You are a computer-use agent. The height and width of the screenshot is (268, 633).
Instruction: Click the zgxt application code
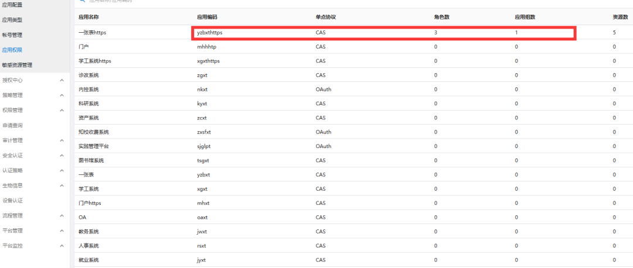tap(202, 75)
